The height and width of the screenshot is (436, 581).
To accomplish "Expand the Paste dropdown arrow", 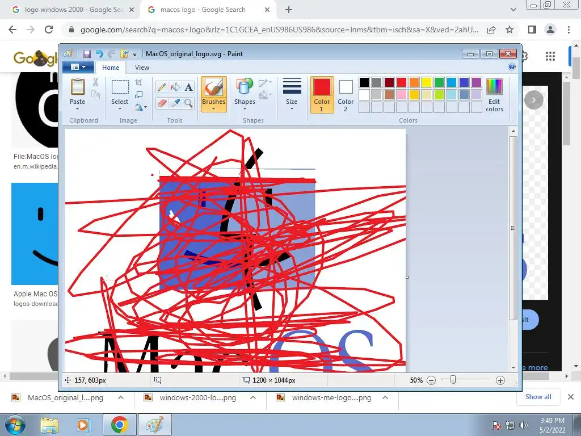I will (x=77, y=108).
